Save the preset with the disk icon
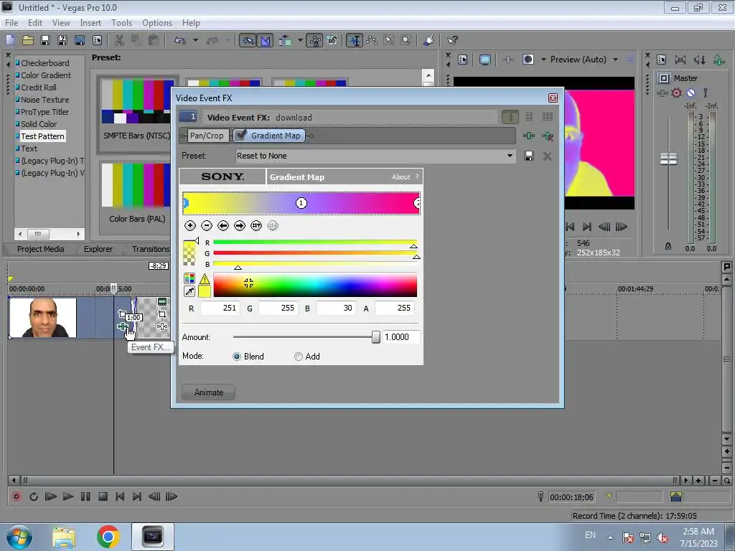The height and width of the screenshot is (551, 735). [x=529, y=156]
